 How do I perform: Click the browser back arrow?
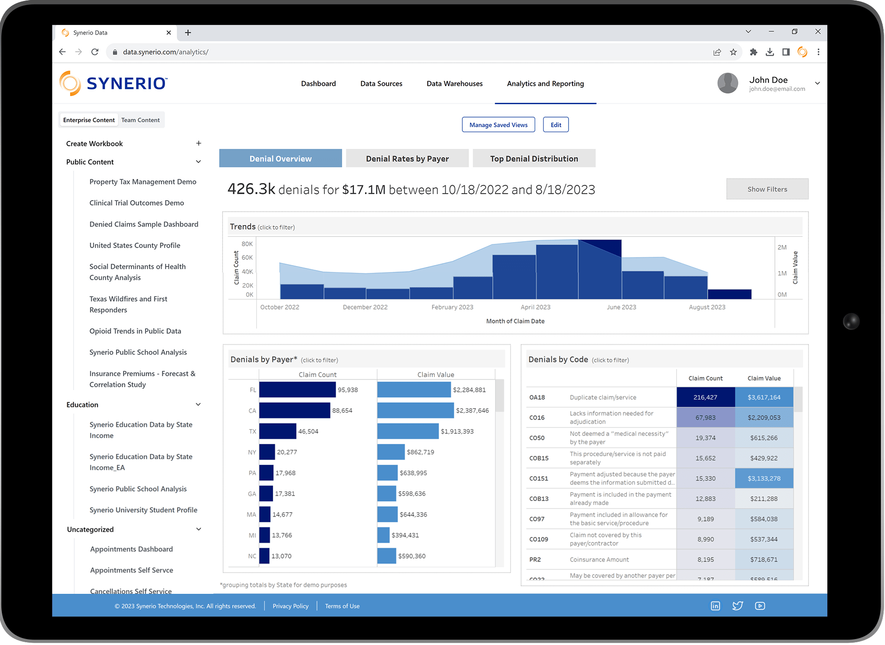(62, 52)
